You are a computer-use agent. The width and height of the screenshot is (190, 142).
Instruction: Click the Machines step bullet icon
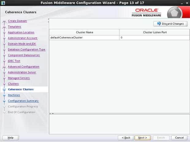click(4, 95)
